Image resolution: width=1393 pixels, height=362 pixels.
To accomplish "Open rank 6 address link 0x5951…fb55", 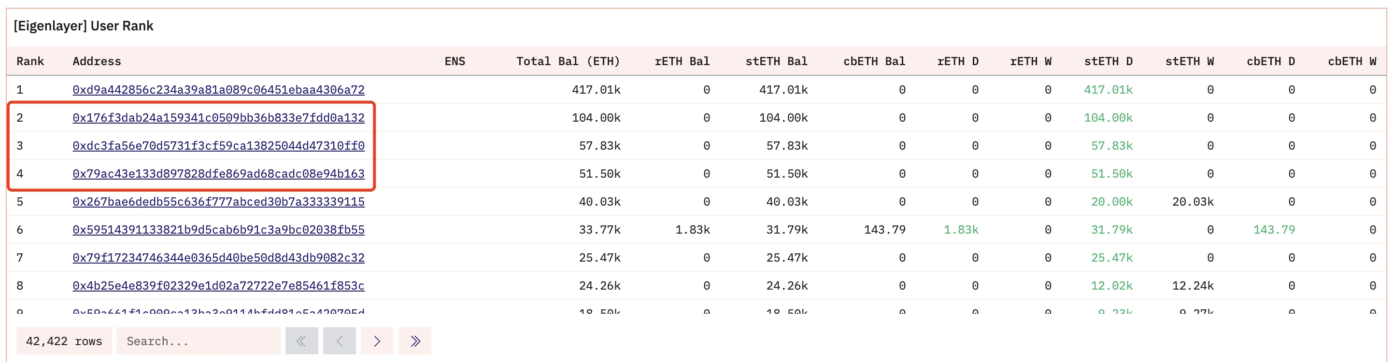I will 218,230.
